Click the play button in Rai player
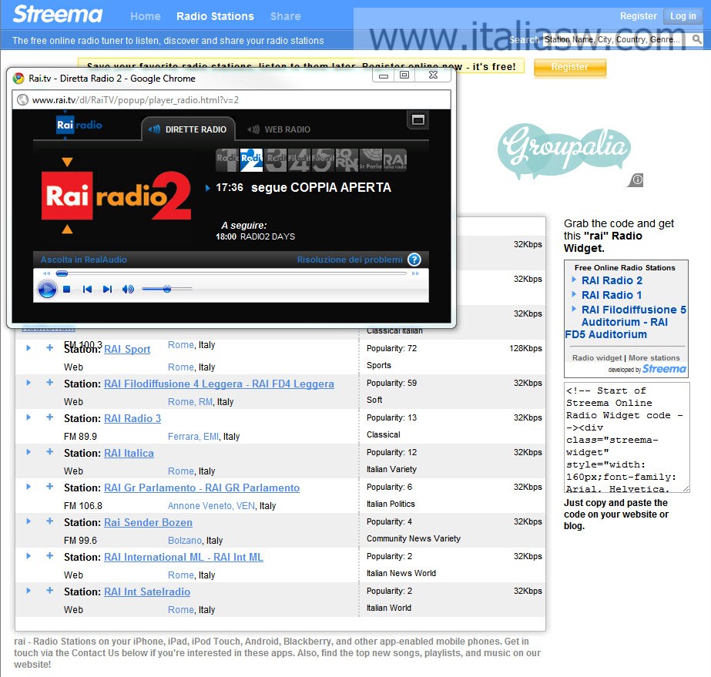Image resolution: width=711 pixels, height=677 pixels. click(47, 290)
